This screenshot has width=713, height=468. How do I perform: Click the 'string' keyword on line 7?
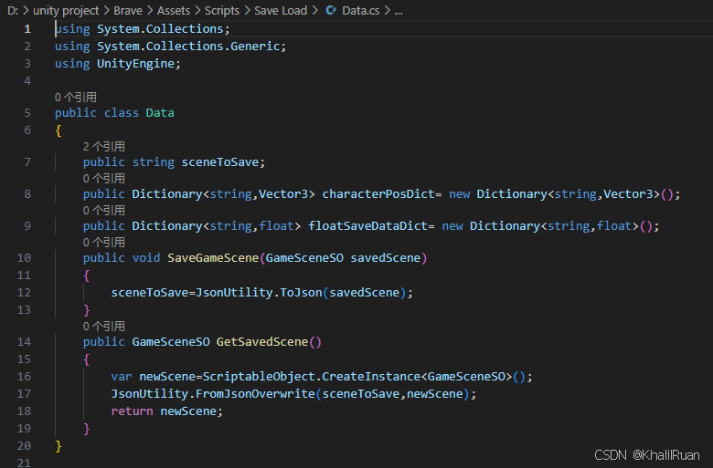coord(154,162)
